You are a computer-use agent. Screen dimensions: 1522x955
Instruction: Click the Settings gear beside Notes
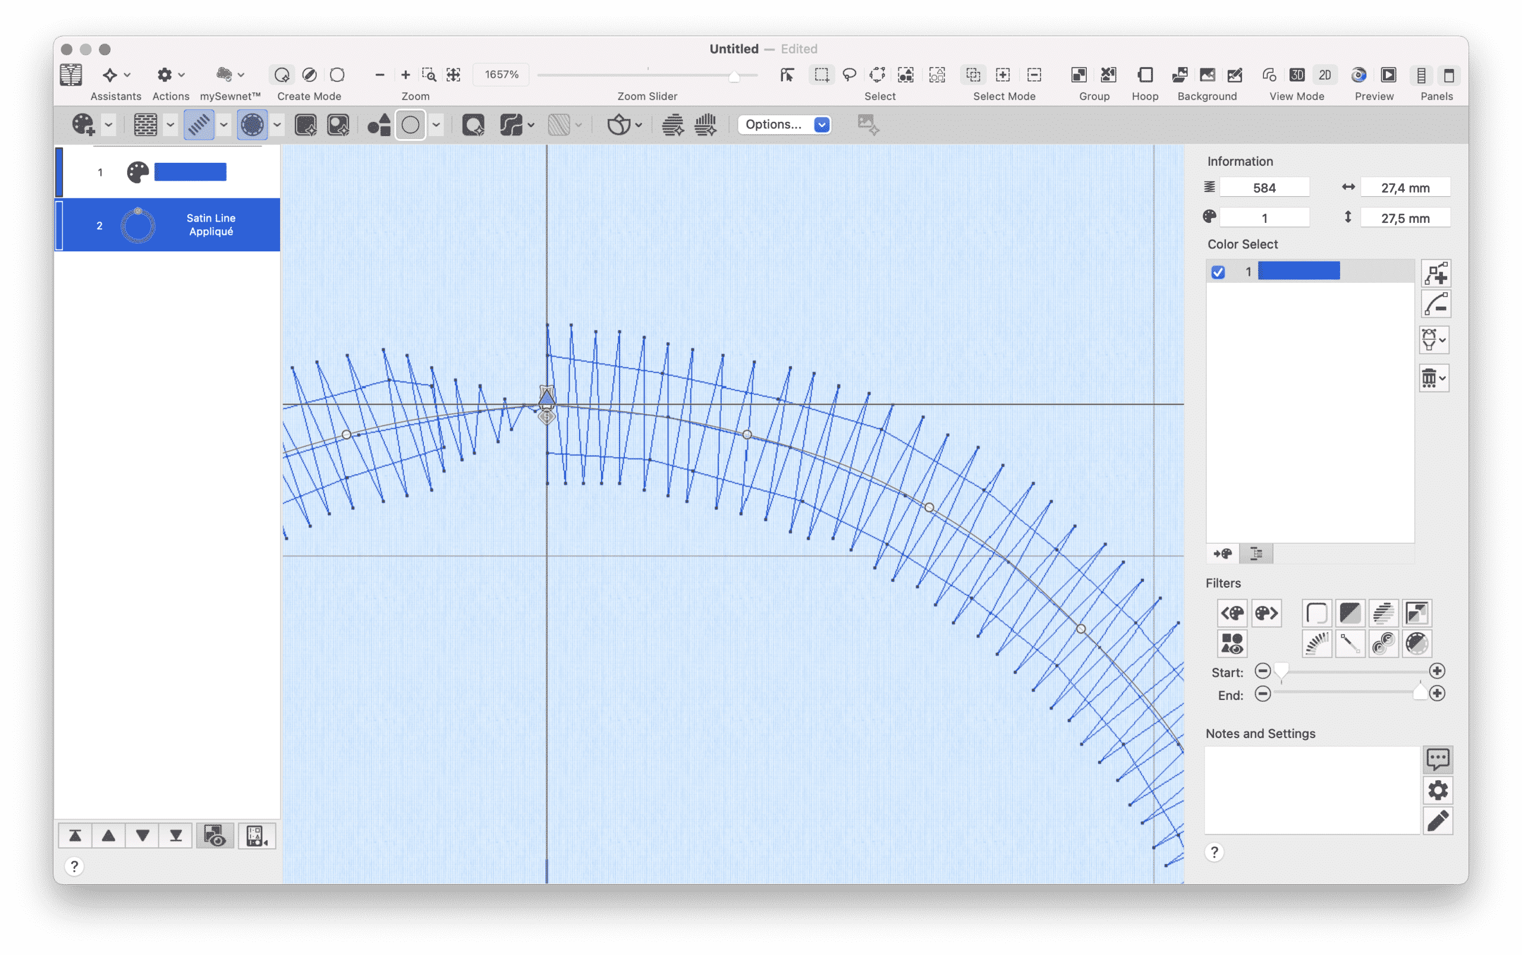(x=1438, y=790)
